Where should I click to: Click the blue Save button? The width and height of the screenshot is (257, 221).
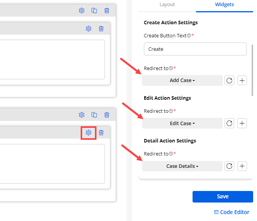point(223,196)
